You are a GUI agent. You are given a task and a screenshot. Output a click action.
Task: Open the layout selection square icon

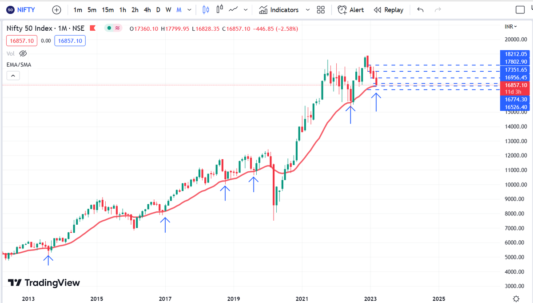click(520, 10)
